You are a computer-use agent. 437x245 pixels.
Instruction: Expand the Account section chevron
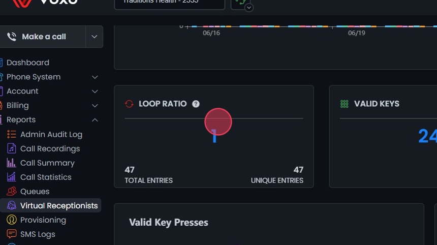[x=95, y=91]
